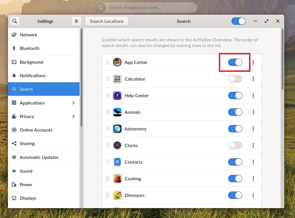
Task: Click the Astronomy moon icon
Action: 117,129
